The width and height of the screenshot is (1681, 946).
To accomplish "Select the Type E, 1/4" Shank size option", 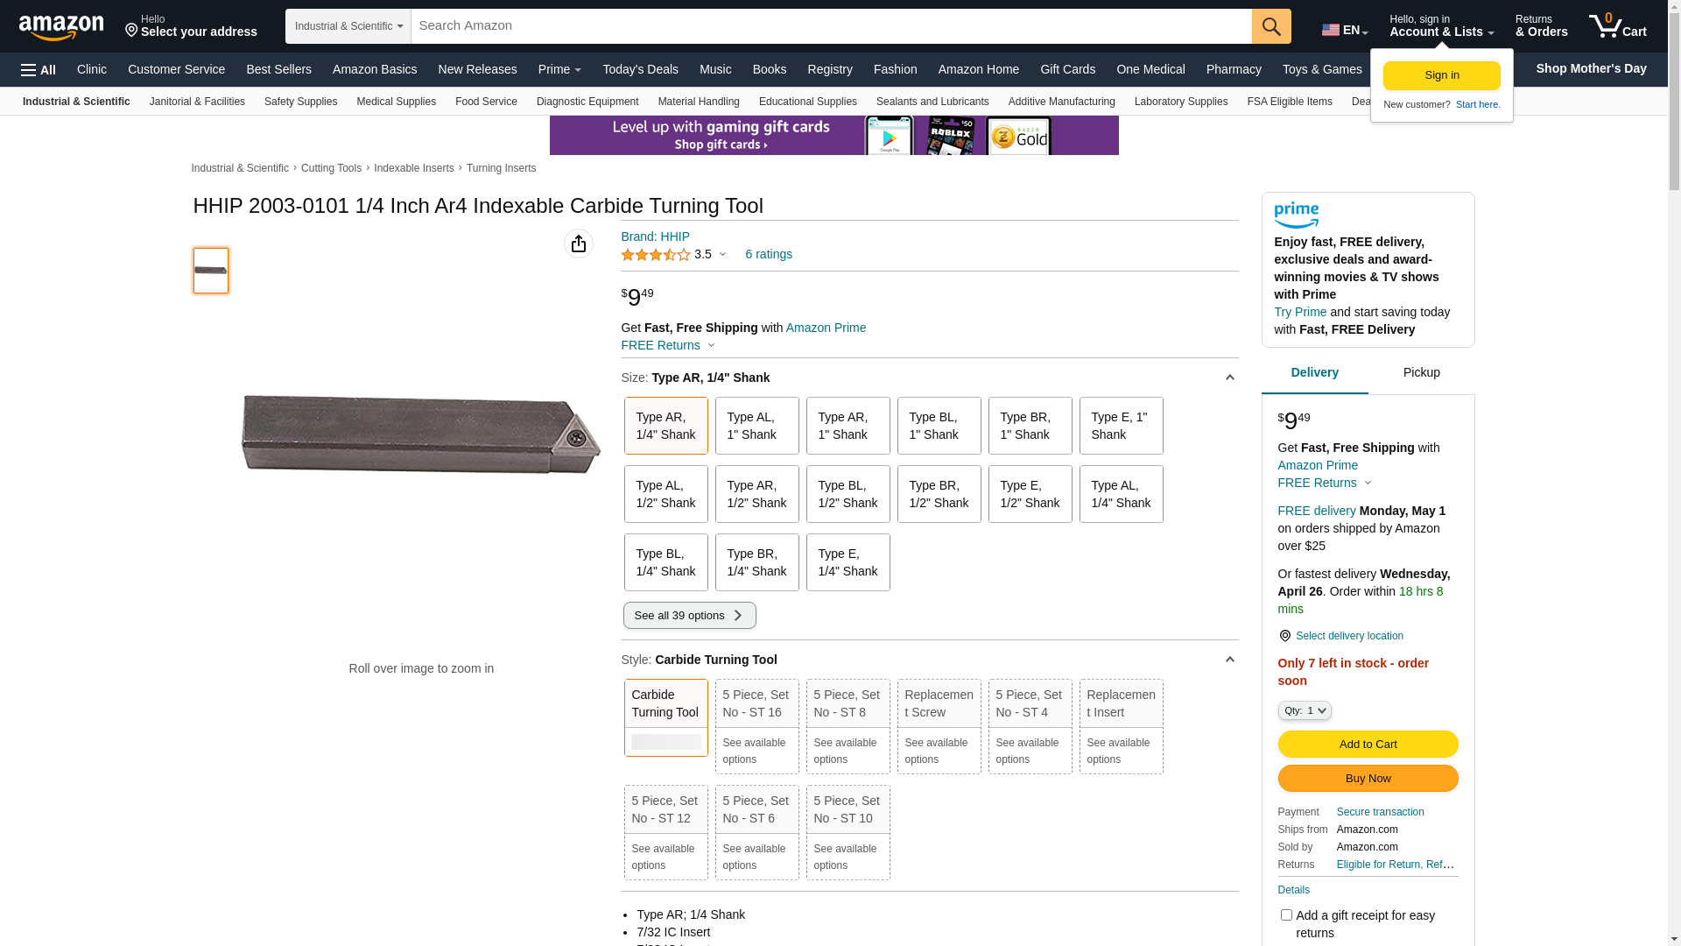I will coord(848,562).
